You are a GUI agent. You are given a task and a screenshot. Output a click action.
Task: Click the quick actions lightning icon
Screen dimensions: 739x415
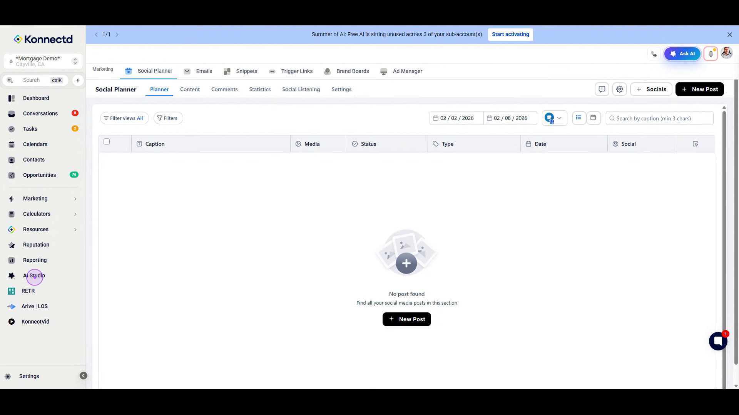(78, 80)
